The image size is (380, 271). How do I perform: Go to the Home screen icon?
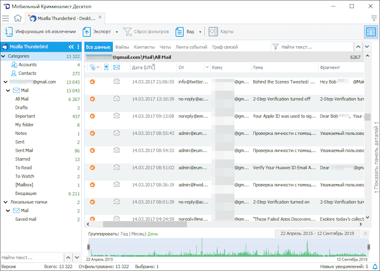tap(18, 18)
